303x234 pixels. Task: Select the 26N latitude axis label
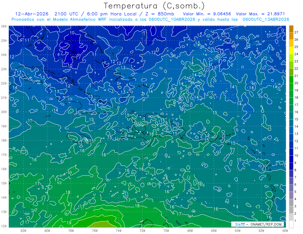4,26
